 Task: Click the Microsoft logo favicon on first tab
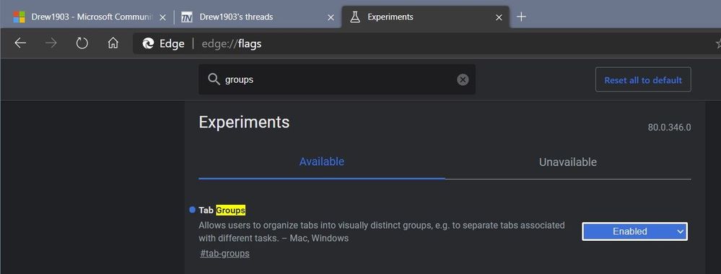[19, 17]
